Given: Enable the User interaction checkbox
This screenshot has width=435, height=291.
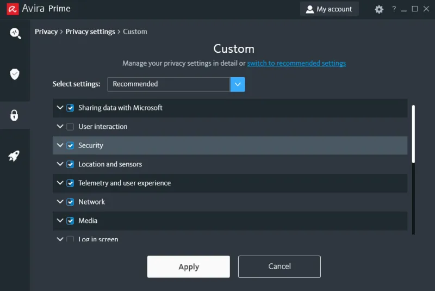Looking at the screenshot, I should [x=70, y=127].
